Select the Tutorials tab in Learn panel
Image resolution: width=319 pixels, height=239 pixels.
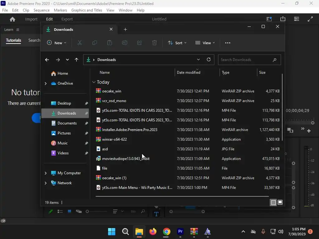[x=13, y=40]
